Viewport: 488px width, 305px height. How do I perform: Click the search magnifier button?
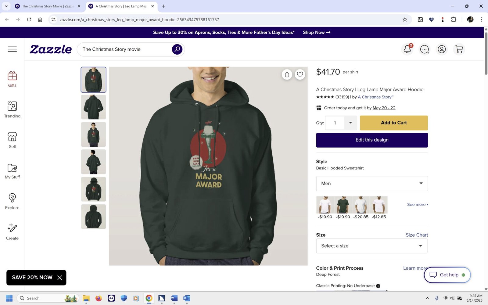[x=177, y=49]
